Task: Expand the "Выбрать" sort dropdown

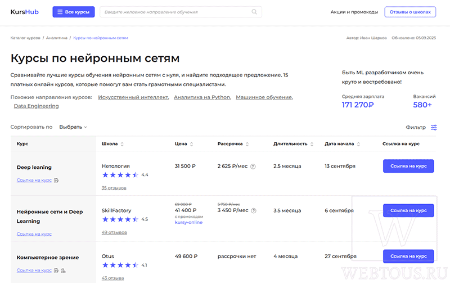Action: tap(73, 127)
